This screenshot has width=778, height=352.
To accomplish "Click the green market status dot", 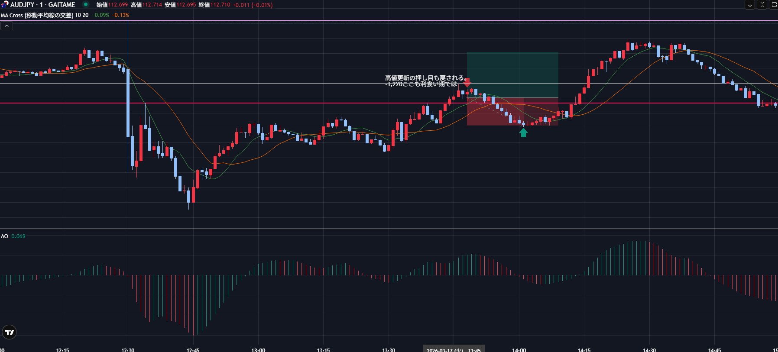I will (x=86, y=5).
